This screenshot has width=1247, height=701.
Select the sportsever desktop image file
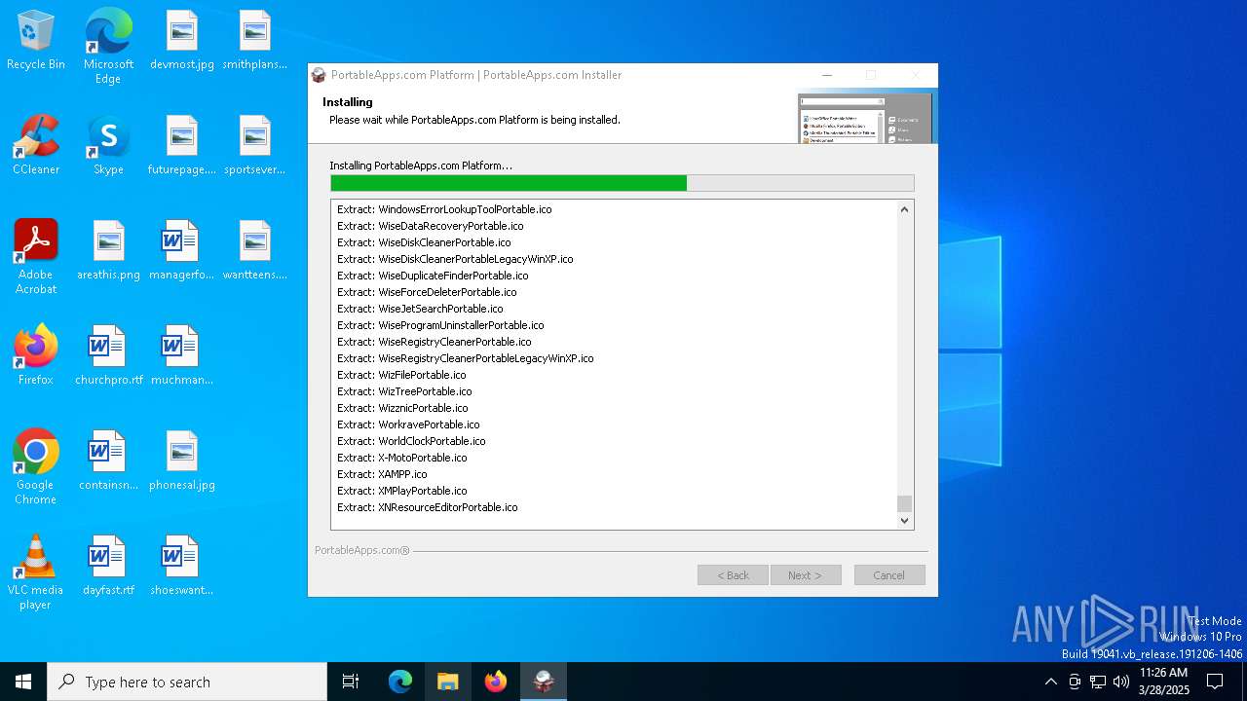[254, 146]
